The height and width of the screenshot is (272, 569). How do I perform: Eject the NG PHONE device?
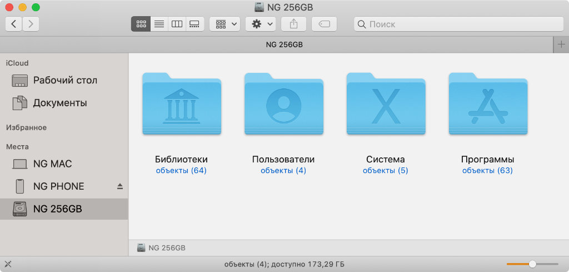[120, 186]
